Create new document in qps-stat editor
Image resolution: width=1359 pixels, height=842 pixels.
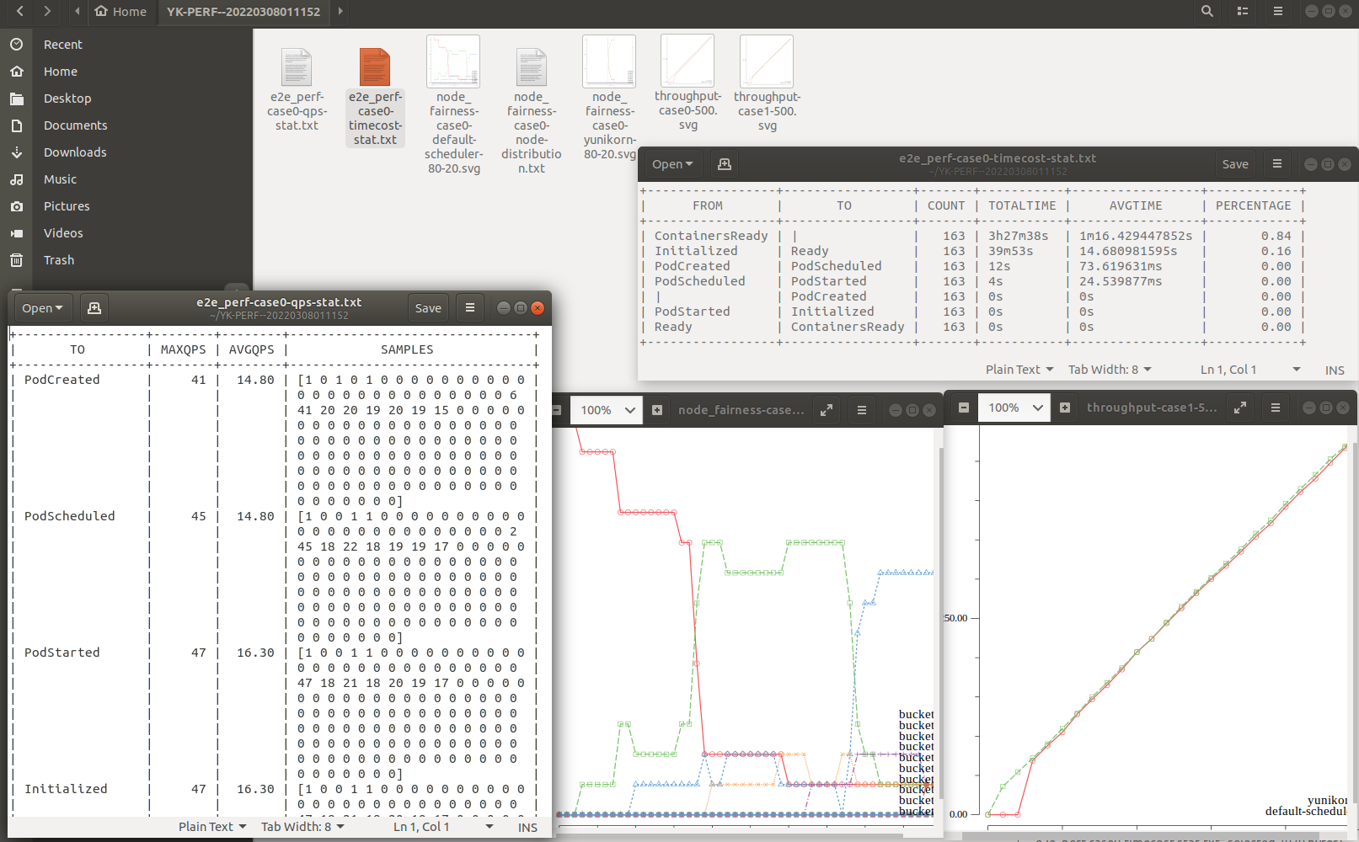click(x=94, y=308)
